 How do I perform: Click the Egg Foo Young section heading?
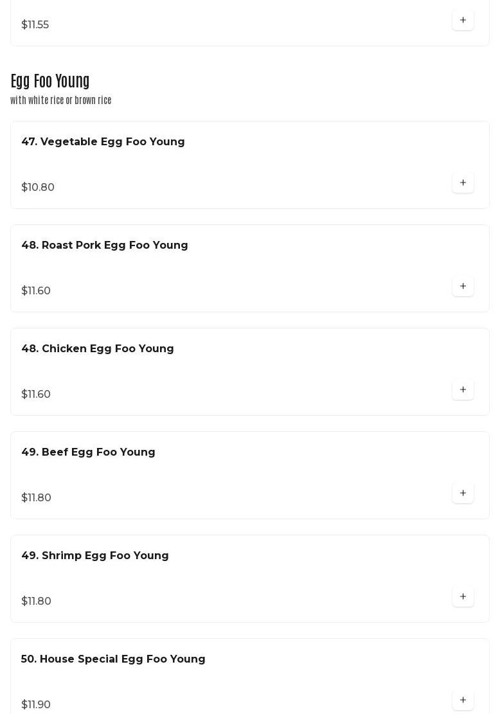(x=50, y=81)
